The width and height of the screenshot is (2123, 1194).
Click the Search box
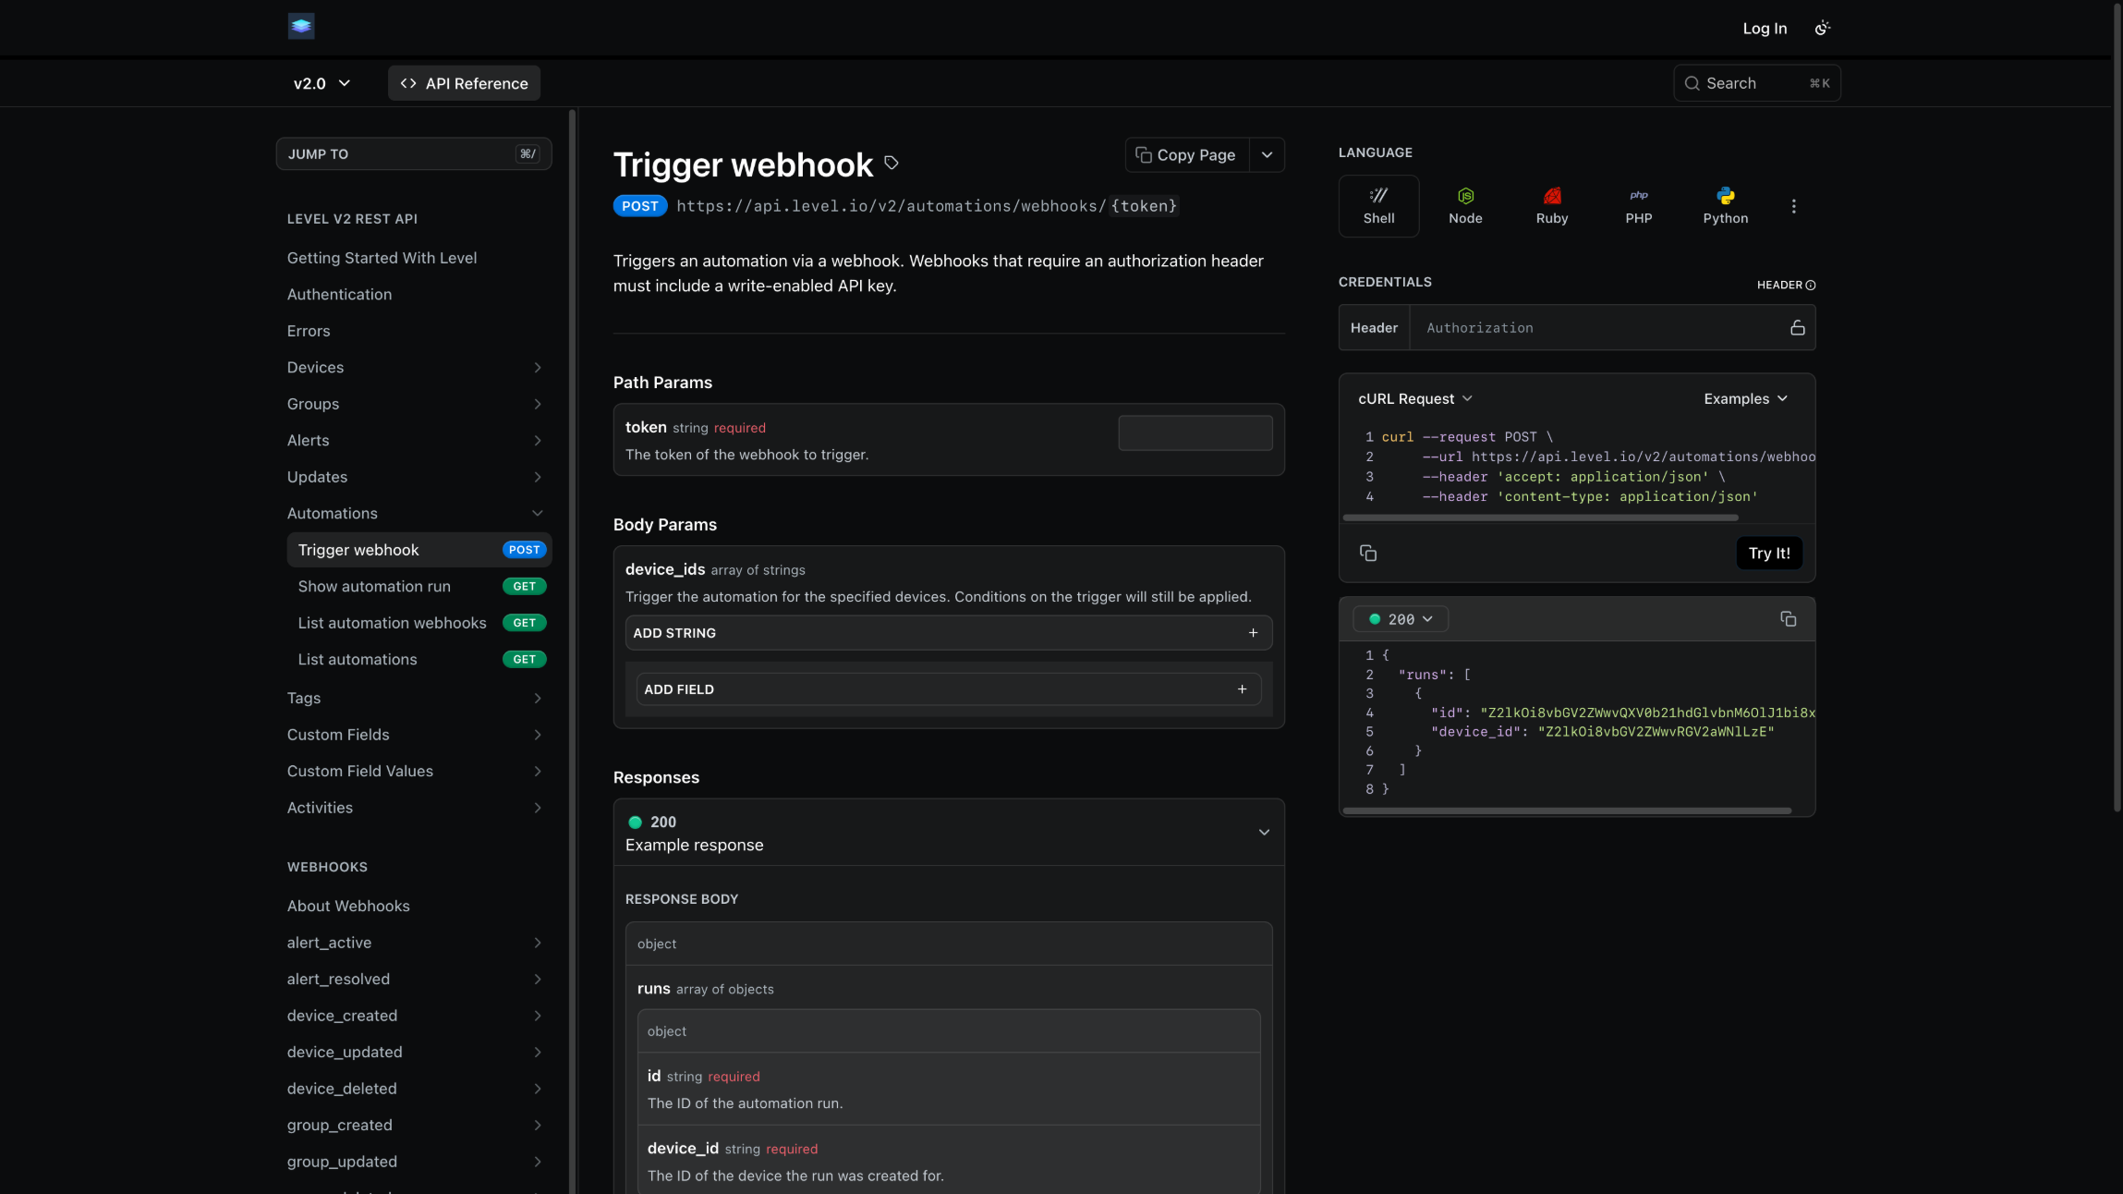coord(1757,83)
